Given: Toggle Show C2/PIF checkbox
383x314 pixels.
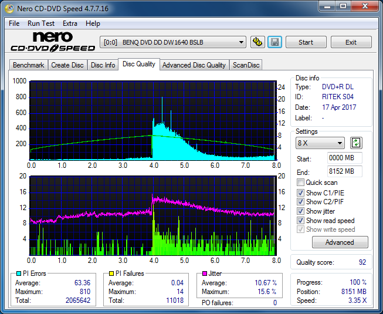Looking at the screenshot, I should point(300,202).
